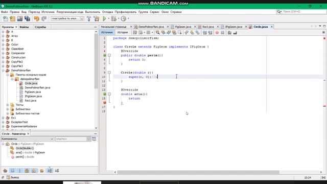Screen dimensions: 327x184
Task: Open the project configuration dropdown
Action: pyautogui.click(x=67, y=18)
